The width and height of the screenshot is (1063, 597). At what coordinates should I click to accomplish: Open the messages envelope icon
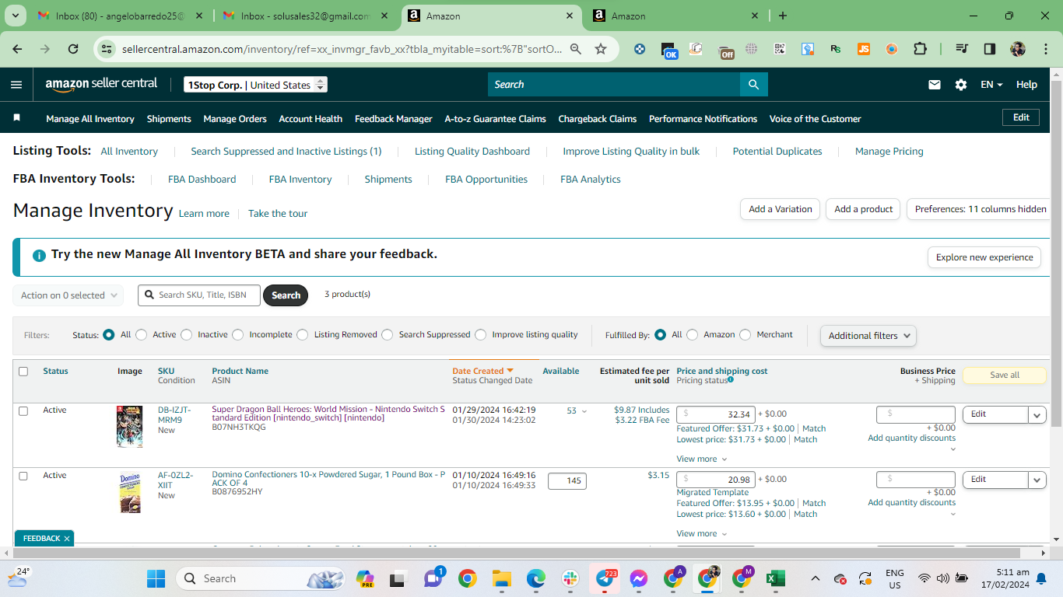[x=935, y=85]
